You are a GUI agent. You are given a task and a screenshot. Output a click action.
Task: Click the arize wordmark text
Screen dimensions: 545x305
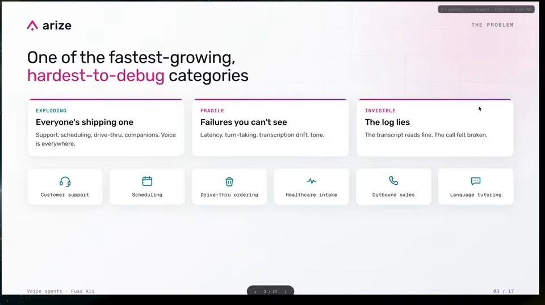pos(57,26)
